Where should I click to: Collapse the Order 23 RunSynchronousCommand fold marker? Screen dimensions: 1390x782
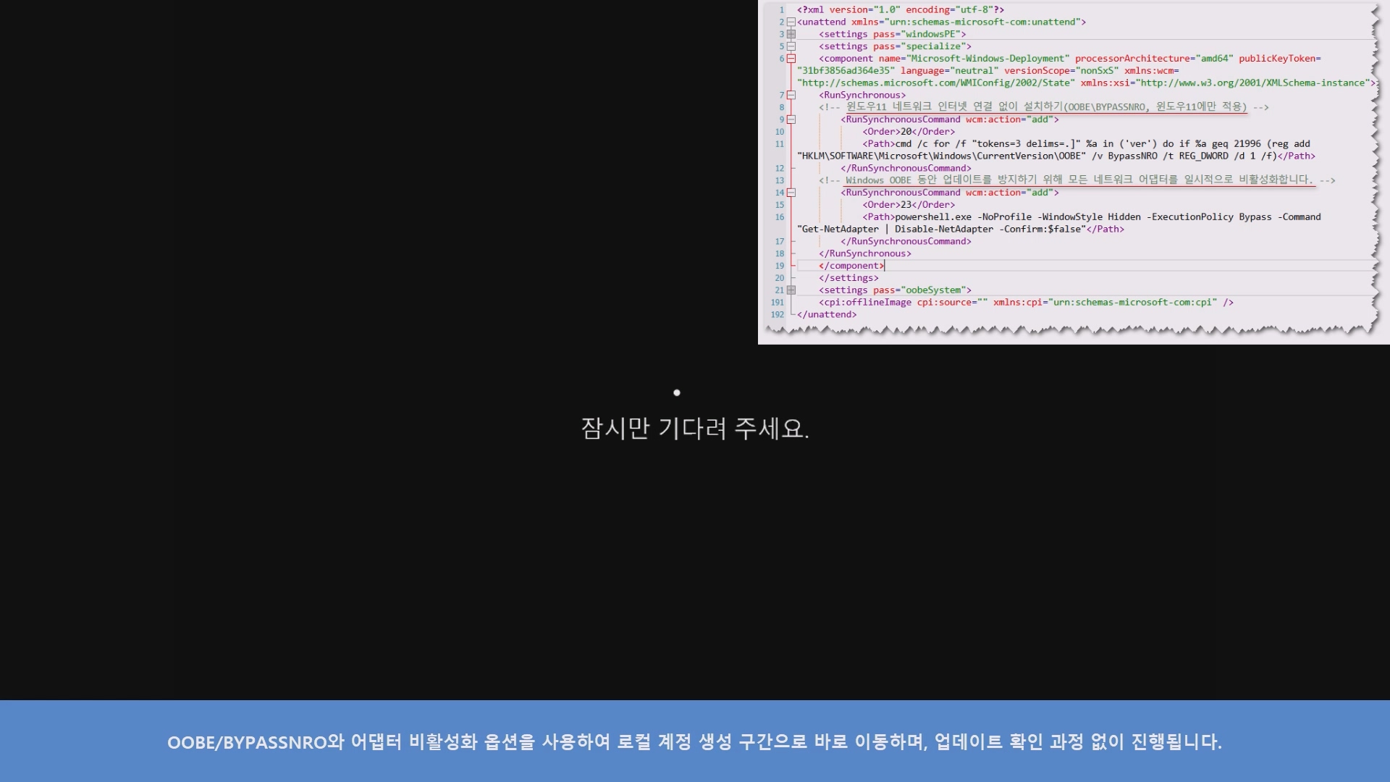click(791, 193)
